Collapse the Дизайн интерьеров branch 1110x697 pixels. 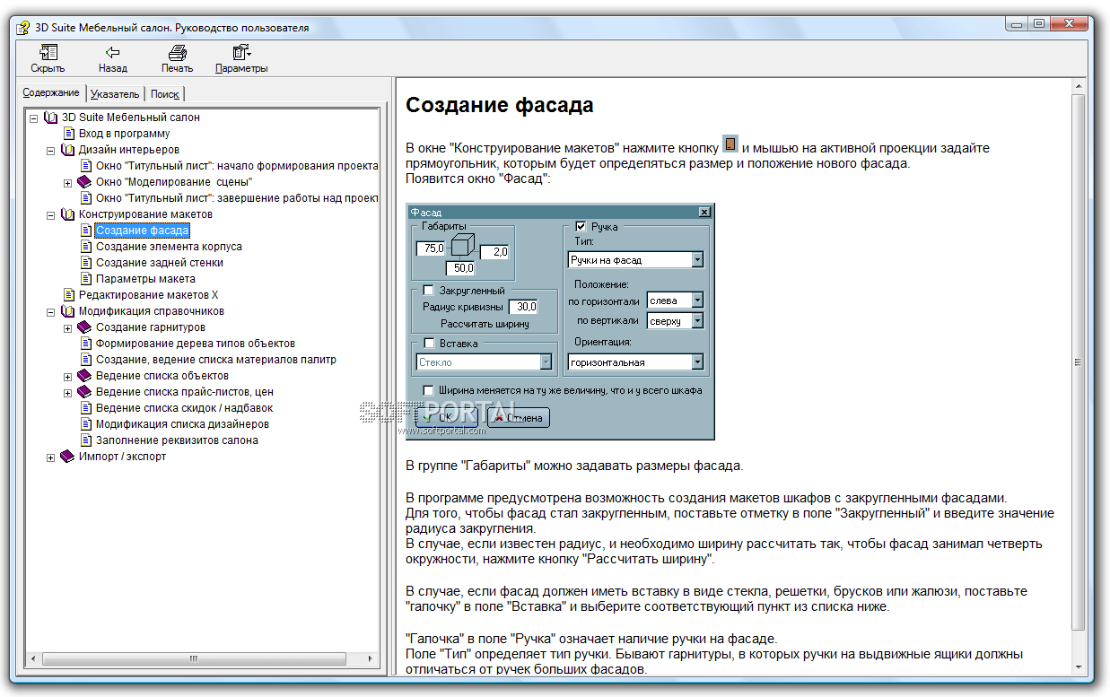pos(51,150)
